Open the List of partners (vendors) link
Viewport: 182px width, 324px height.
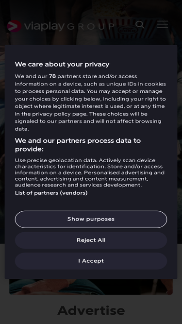point(51,193)
